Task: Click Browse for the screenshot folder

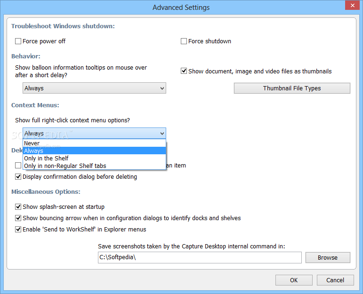Action: [x=328, y=257]
